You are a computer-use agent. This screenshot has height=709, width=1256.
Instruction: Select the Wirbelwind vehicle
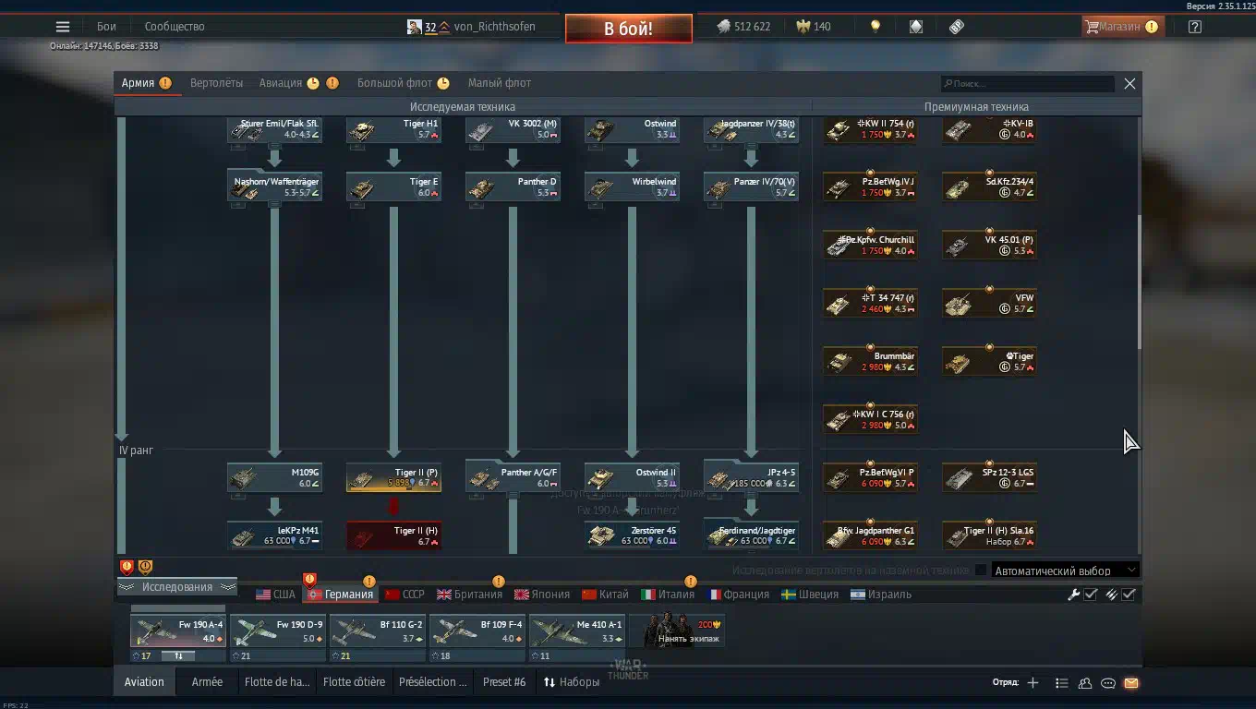[632, 187]
